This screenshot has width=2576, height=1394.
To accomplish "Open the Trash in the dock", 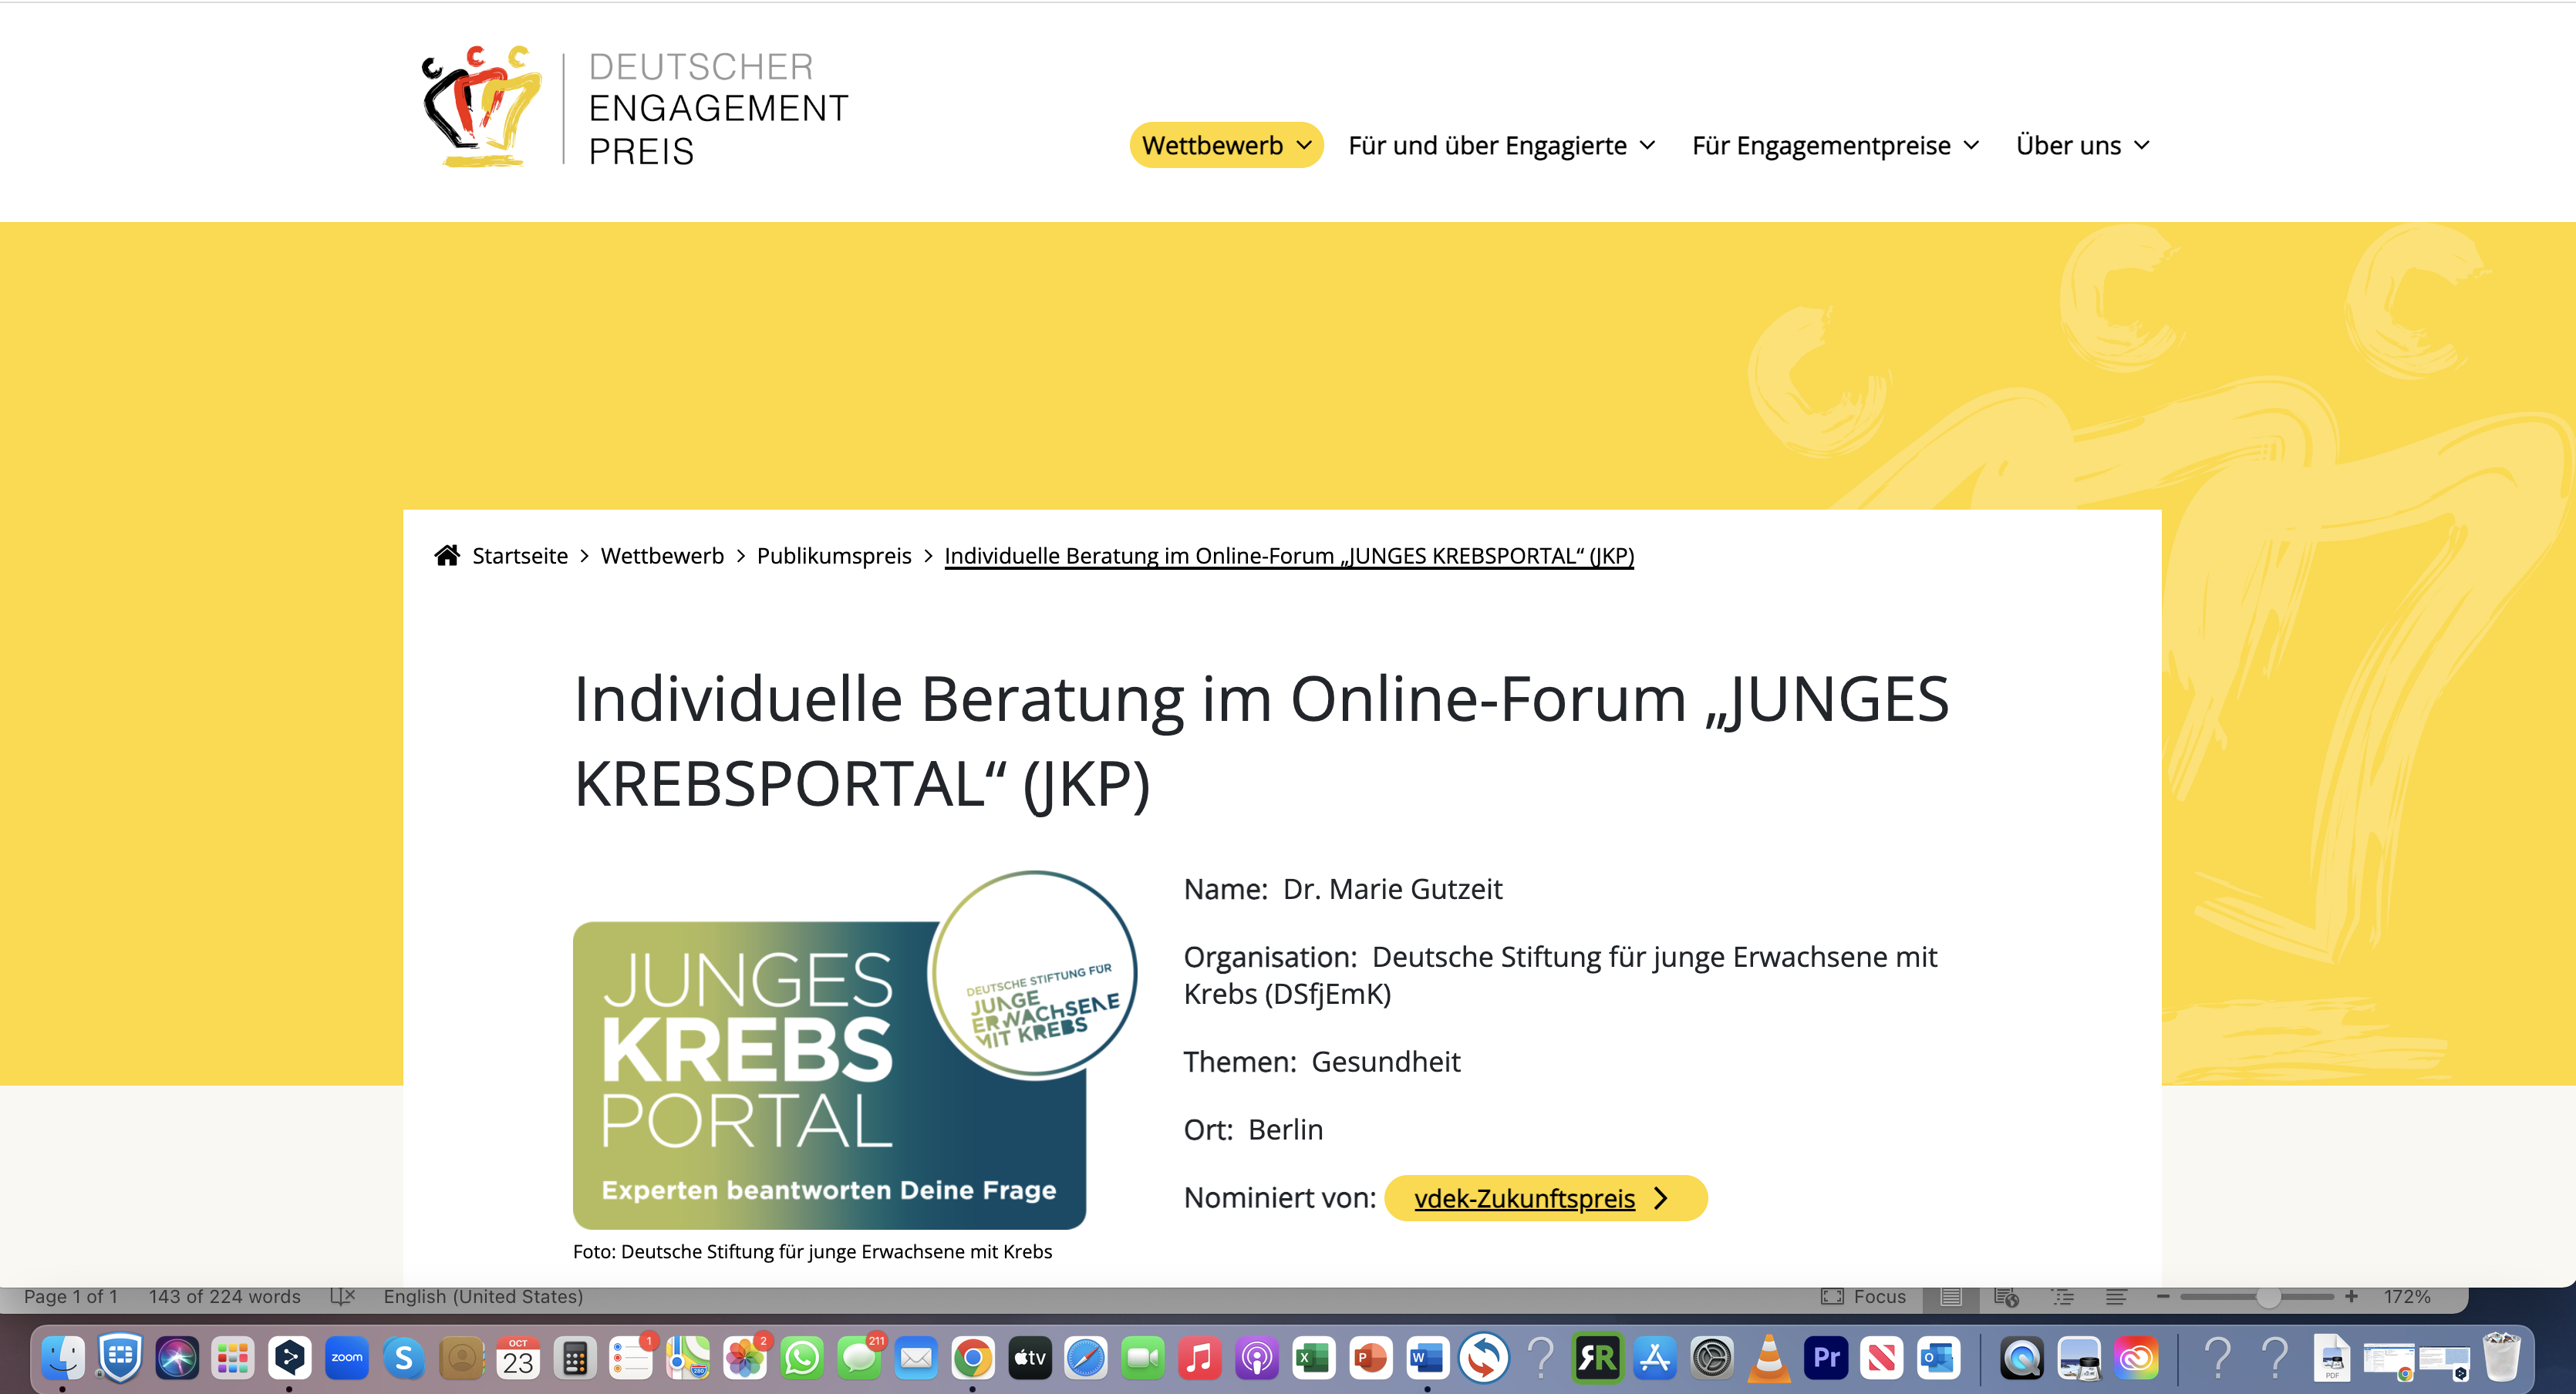I will pos(2502,1357).
